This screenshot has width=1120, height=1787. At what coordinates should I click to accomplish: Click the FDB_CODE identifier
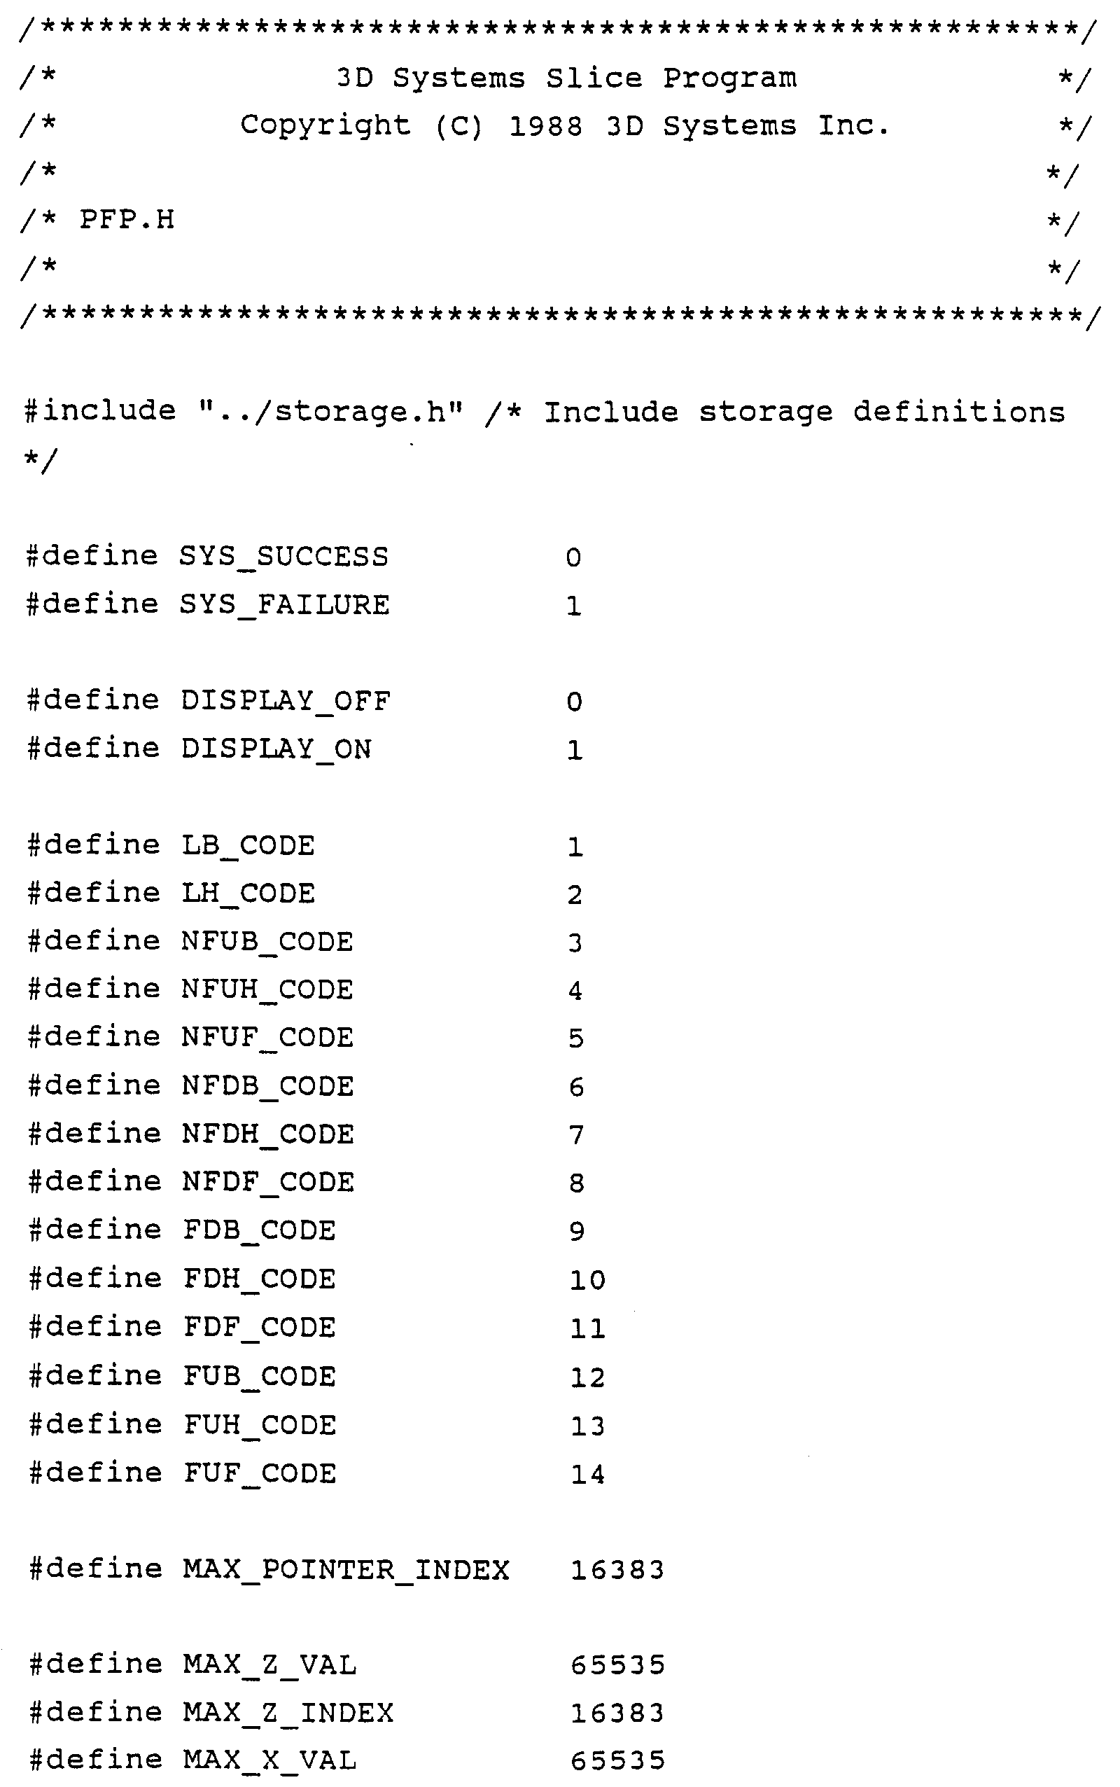(259, 1230)
